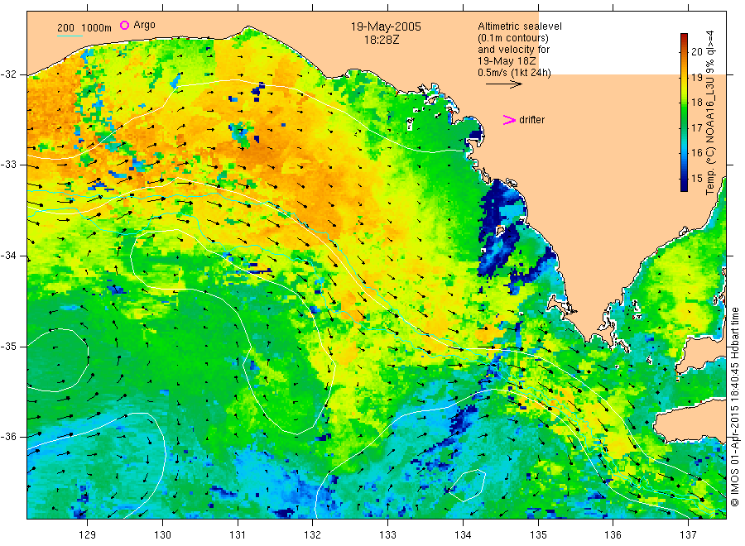Click the longitude label '131'
The height and width of the screenshot is (546, 745).
pos(238,535)
